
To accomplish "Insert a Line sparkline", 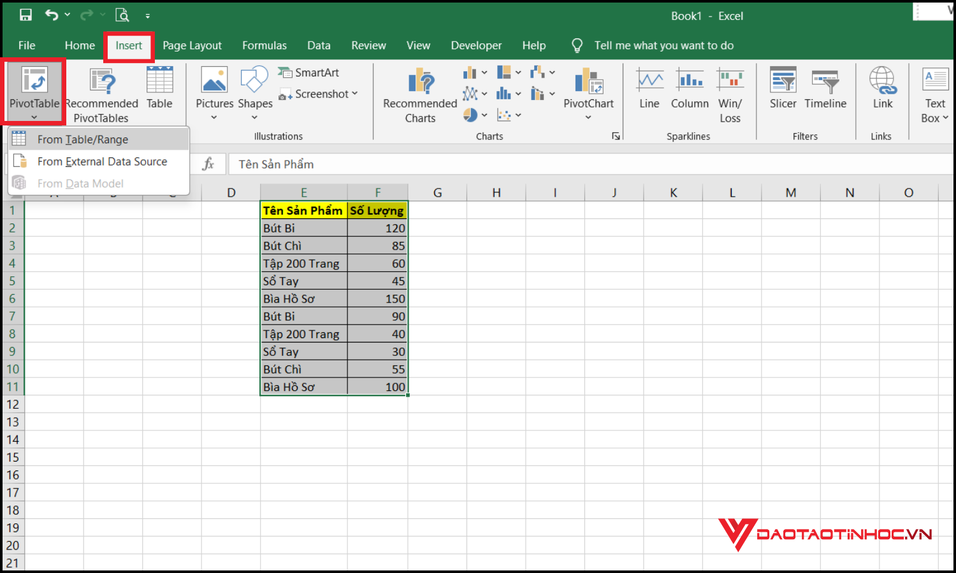I will click(x=649, y=89).
